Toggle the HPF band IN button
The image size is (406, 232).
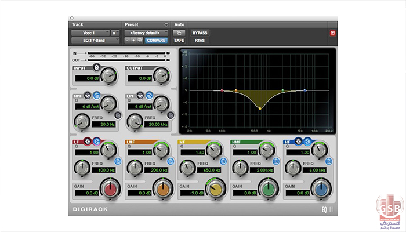click(117, 114)
